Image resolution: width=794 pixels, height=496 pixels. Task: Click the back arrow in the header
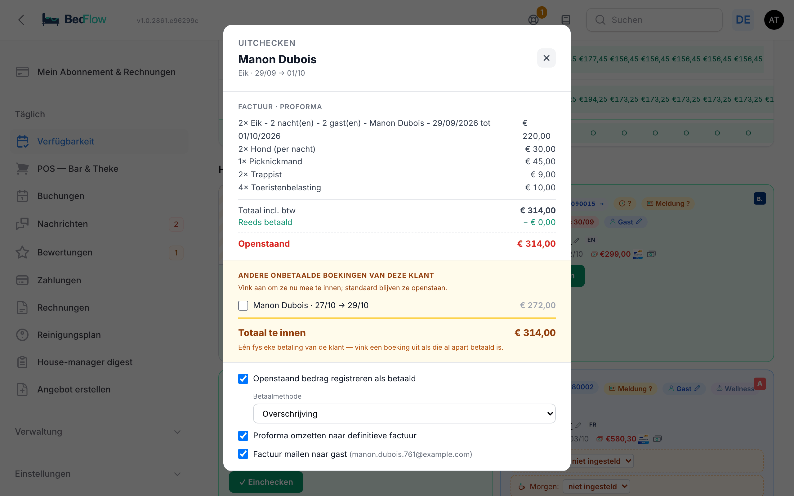coord(21,20)
